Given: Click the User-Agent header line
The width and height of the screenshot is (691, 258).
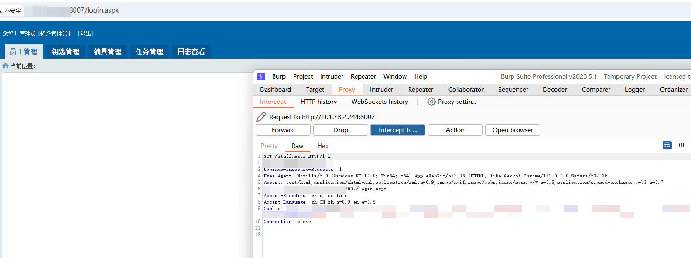Looking at the screenshot, I should click(435, 176).
